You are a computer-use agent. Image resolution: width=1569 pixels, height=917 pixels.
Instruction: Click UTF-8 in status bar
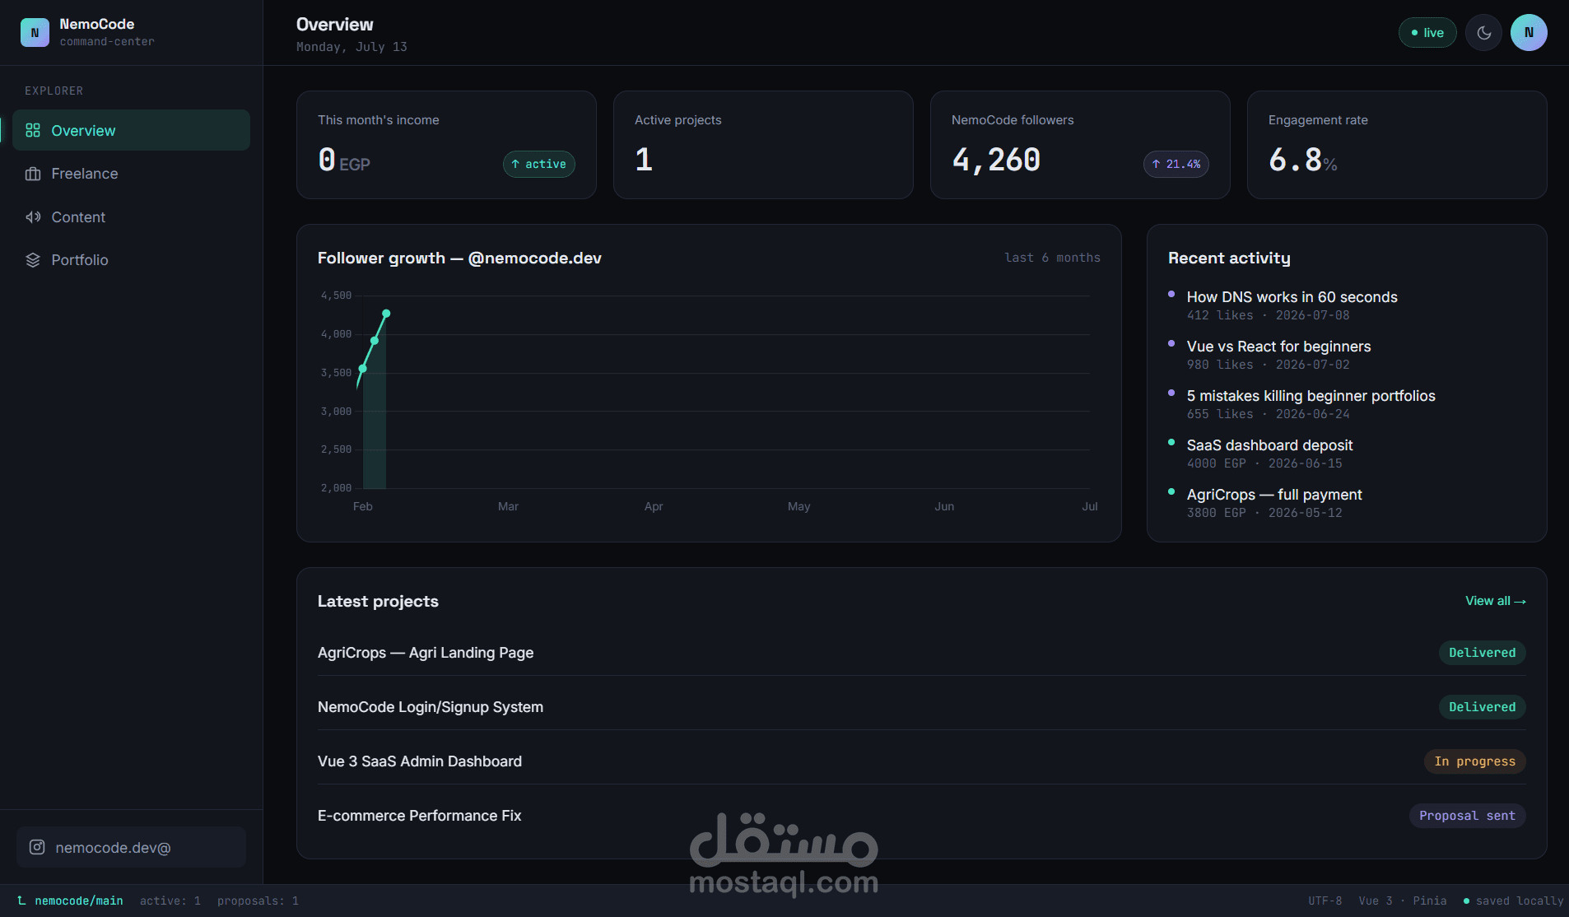pos(1325,901)
